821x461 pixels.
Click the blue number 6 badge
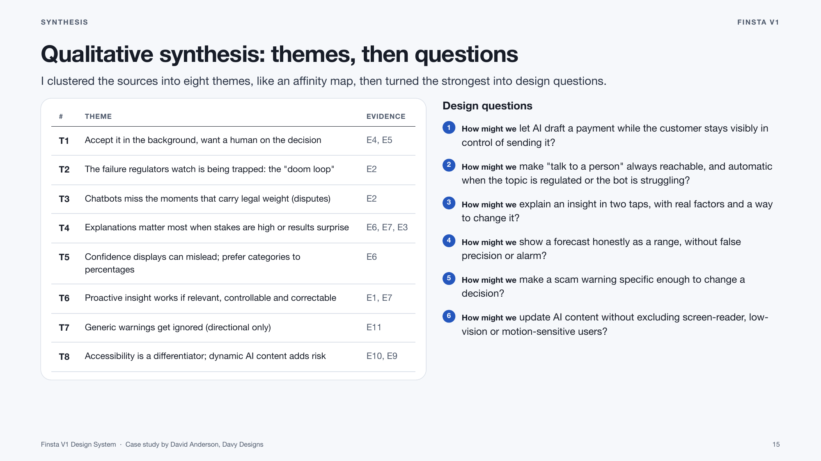coord(449,316)
